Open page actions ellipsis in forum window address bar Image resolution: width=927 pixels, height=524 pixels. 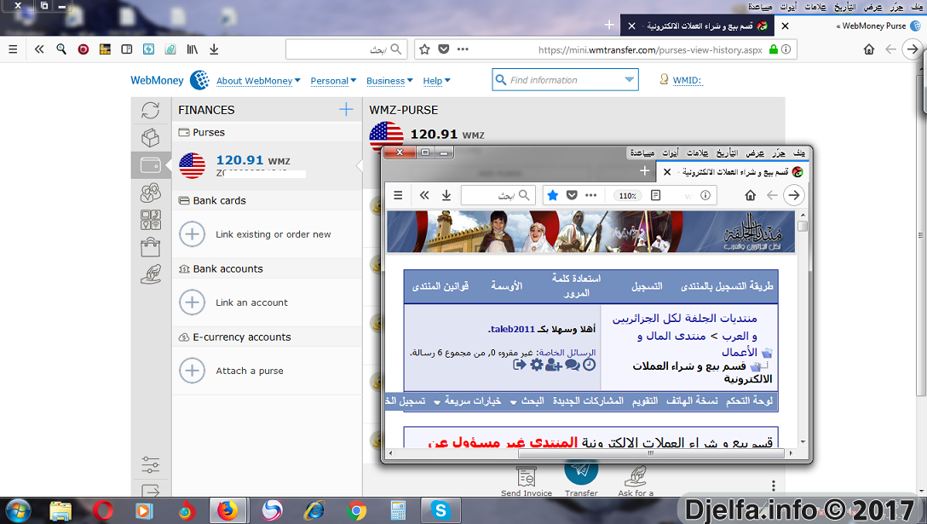(x=590, y=195)
